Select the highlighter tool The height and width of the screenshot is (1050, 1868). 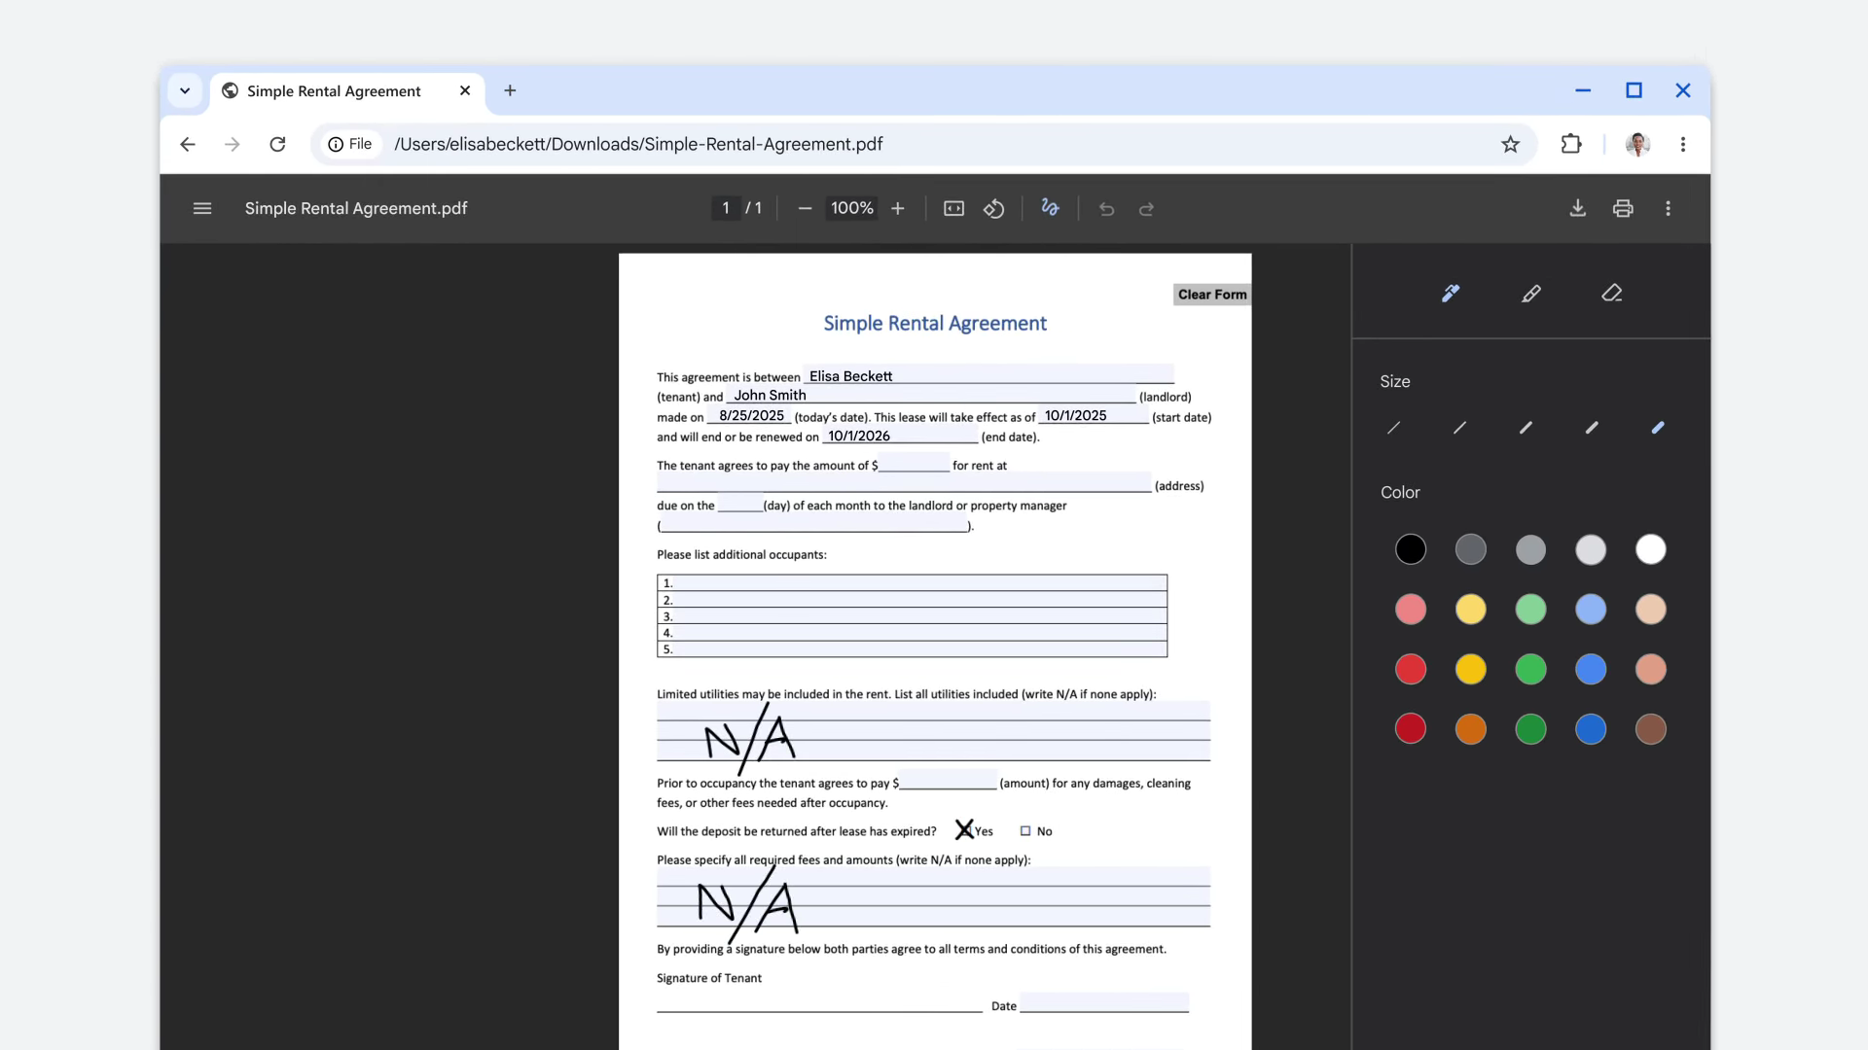(1530, 293)
